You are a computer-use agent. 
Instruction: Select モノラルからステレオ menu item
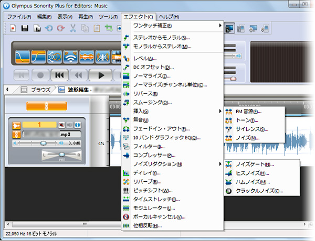(173, 47)
